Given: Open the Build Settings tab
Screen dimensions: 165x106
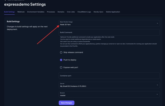Looking at the screenshot, I should point(9,12).
